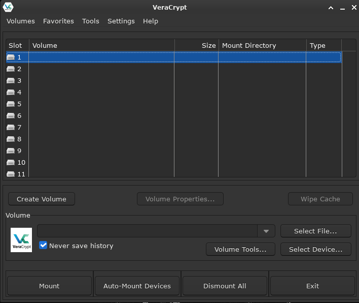Click the Type column header
The height and width of the screenshot is (303, 359).
(x=324, y=45)
